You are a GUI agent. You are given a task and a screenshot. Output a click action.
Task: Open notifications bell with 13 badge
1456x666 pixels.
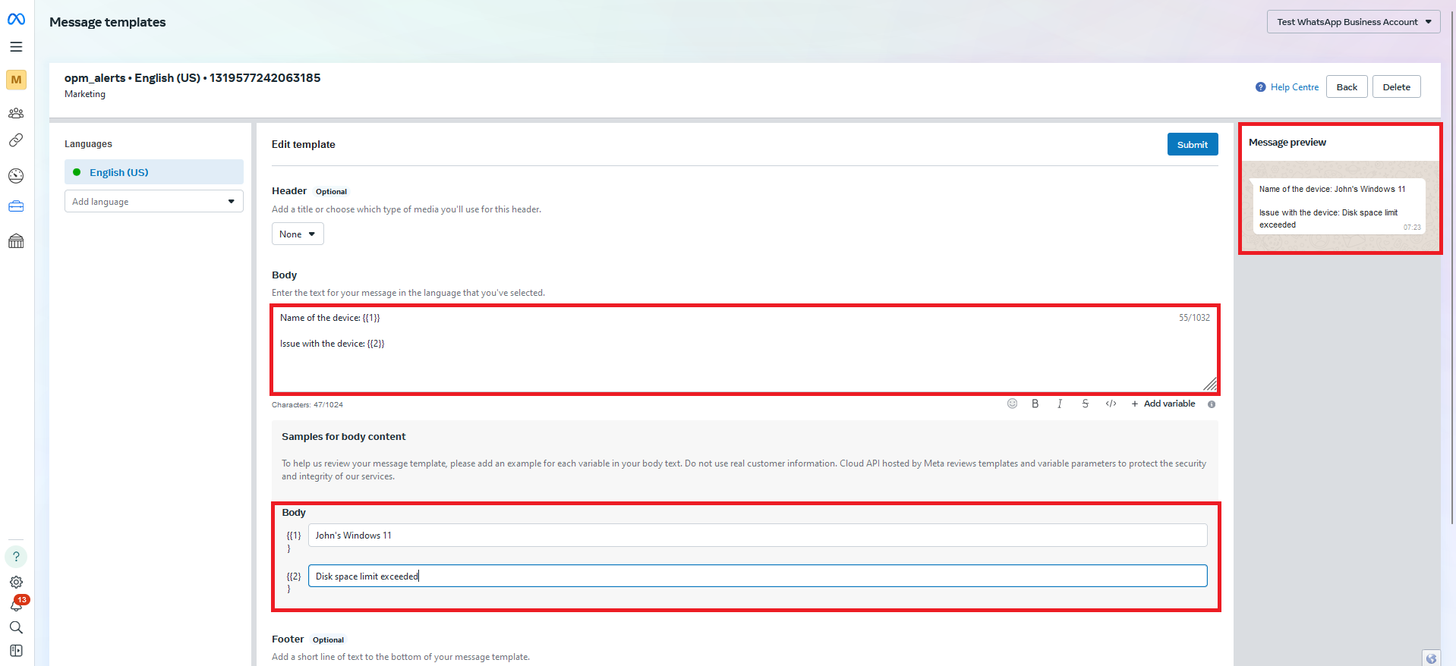(x=17, y=604)
